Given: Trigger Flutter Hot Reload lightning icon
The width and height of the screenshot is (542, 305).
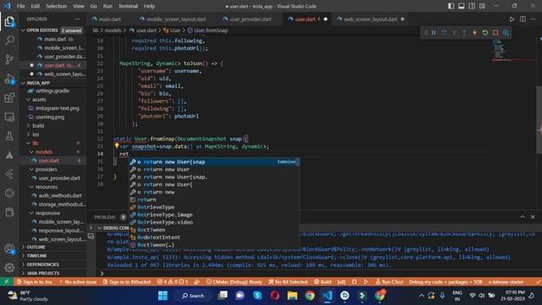Looking at the screenshot, I should pyautogui.click(x=474, y=32).
